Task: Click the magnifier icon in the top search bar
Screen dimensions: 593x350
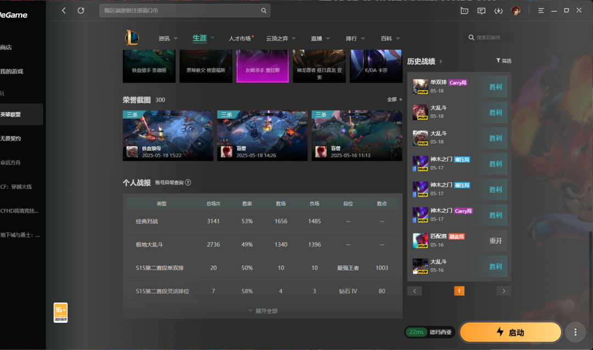Action: point(264,10)
